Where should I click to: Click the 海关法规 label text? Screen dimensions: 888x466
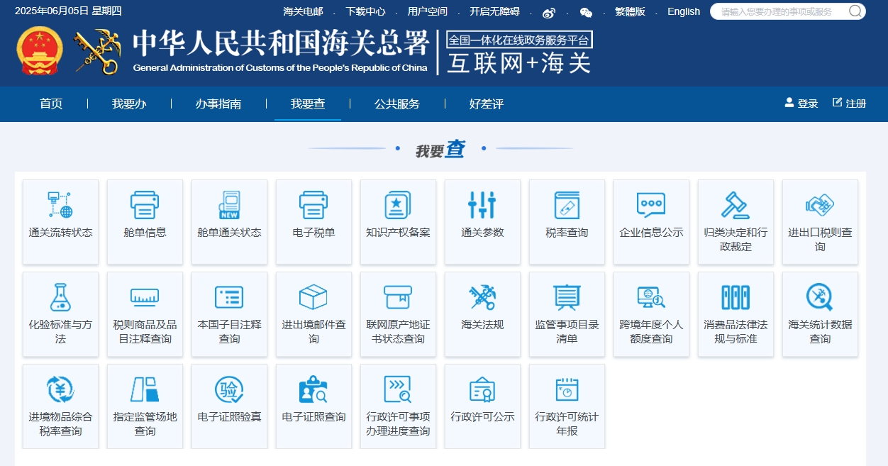click(482, 325)
